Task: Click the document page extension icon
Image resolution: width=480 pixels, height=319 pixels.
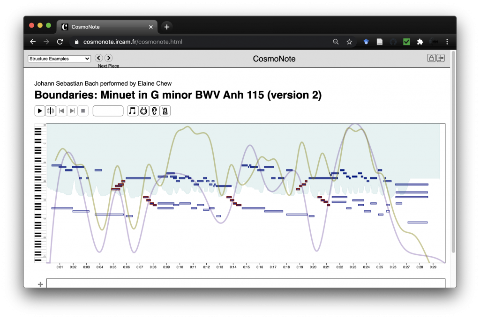Action: point(380,42)
